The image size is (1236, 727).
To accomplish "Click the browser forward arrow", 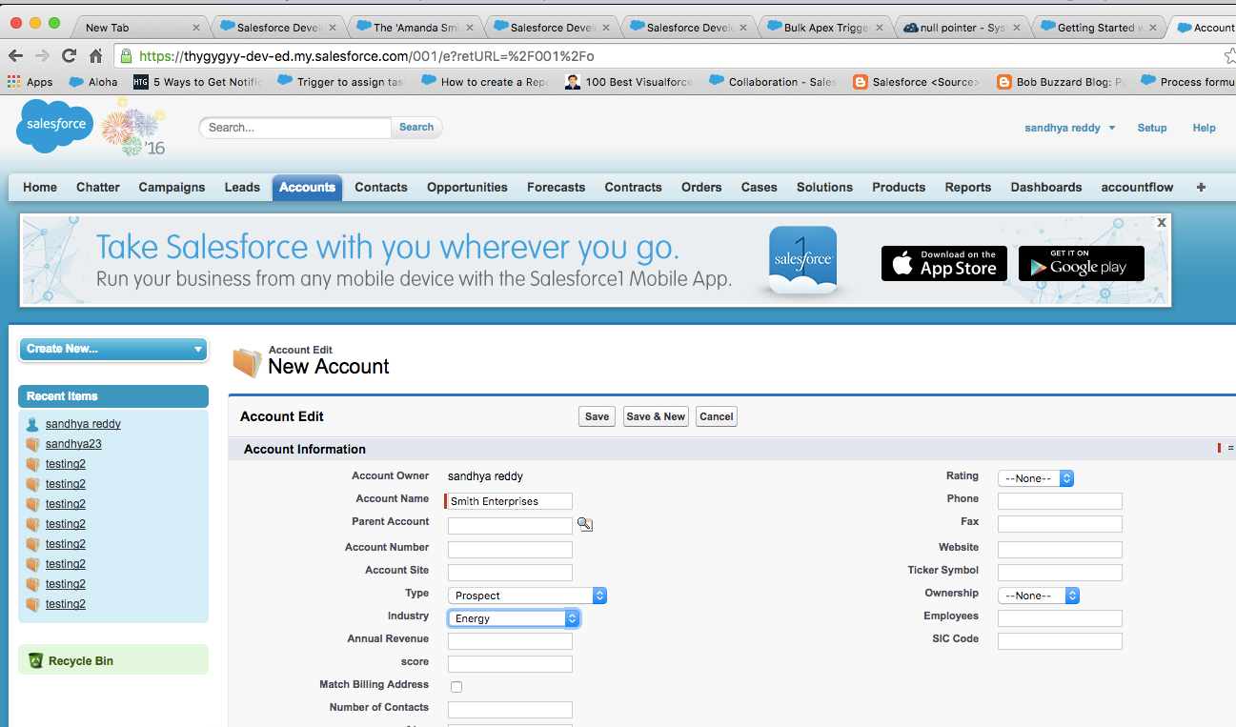I will [x=42, y=56].
